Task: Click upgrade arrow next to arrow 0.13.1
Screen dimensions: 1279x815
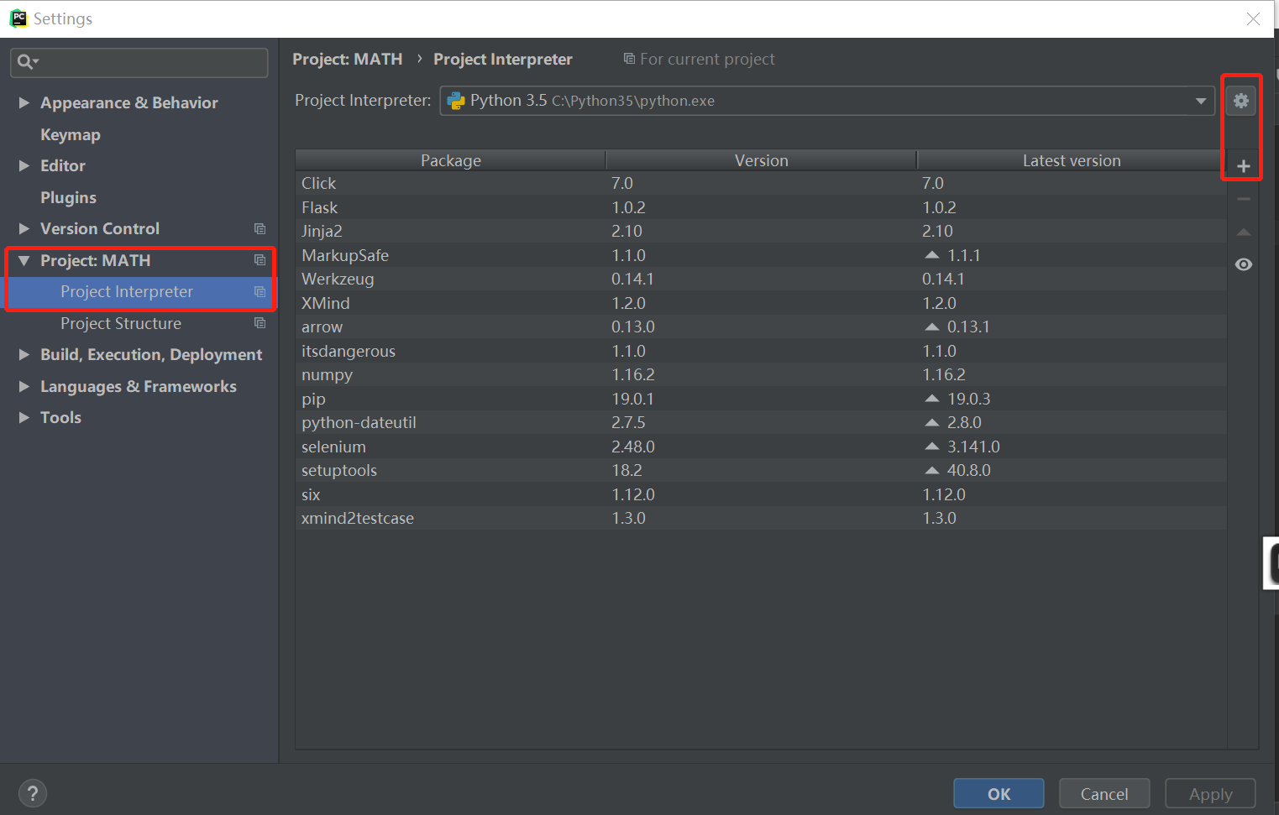Action: (932, 327)
